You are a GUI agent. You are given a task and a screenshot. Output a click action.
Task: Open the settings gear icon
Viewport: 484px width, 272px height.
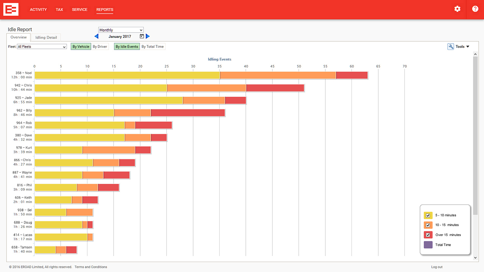click(x=457, y=9)
